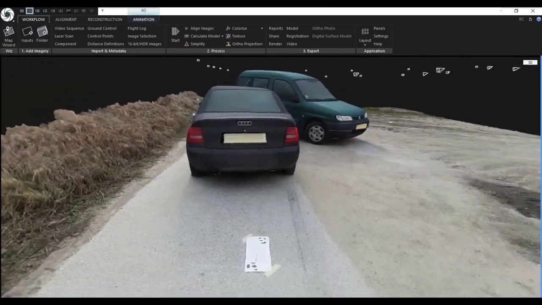The height and width of the screenshot is (305, 542).
Task: Click the Inputs icon to add images
Action: (27, 35)
